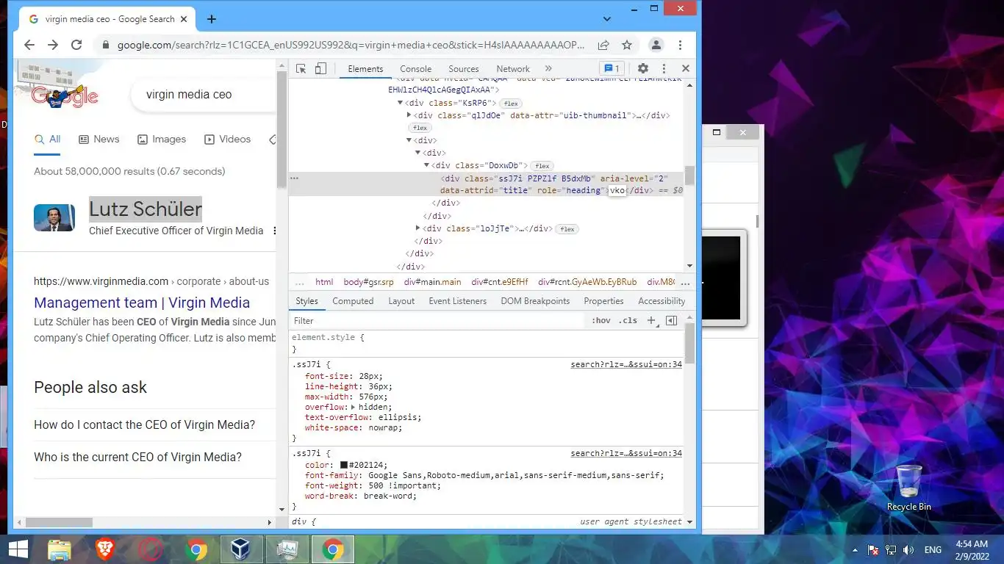Expand the div class loJjTe node
The image size is (1004, 564).
point(418,228)
